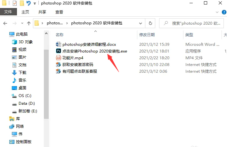Click the search box for photoshop 2020 folder
Screen dimensions: 227x147
point(191,23)
